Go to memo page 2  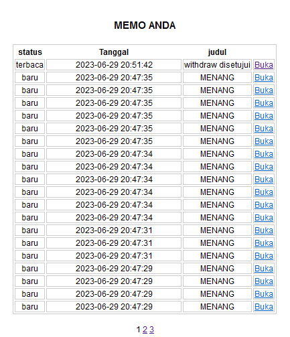click(x=145, y=330)
